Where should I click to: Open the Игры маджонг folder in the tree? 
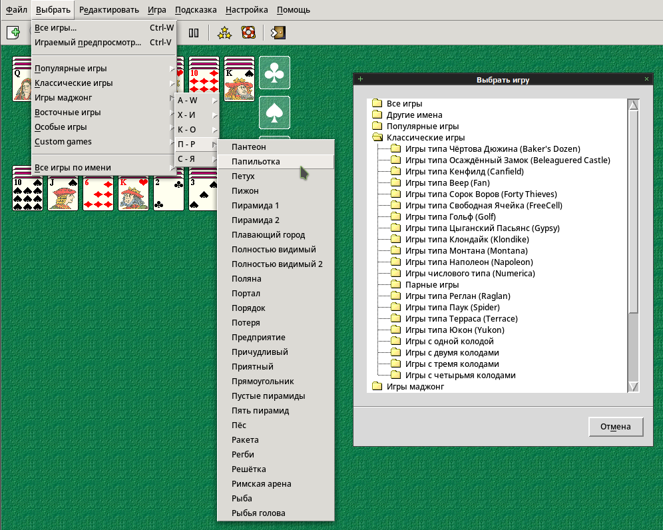(x=415, y=386)
